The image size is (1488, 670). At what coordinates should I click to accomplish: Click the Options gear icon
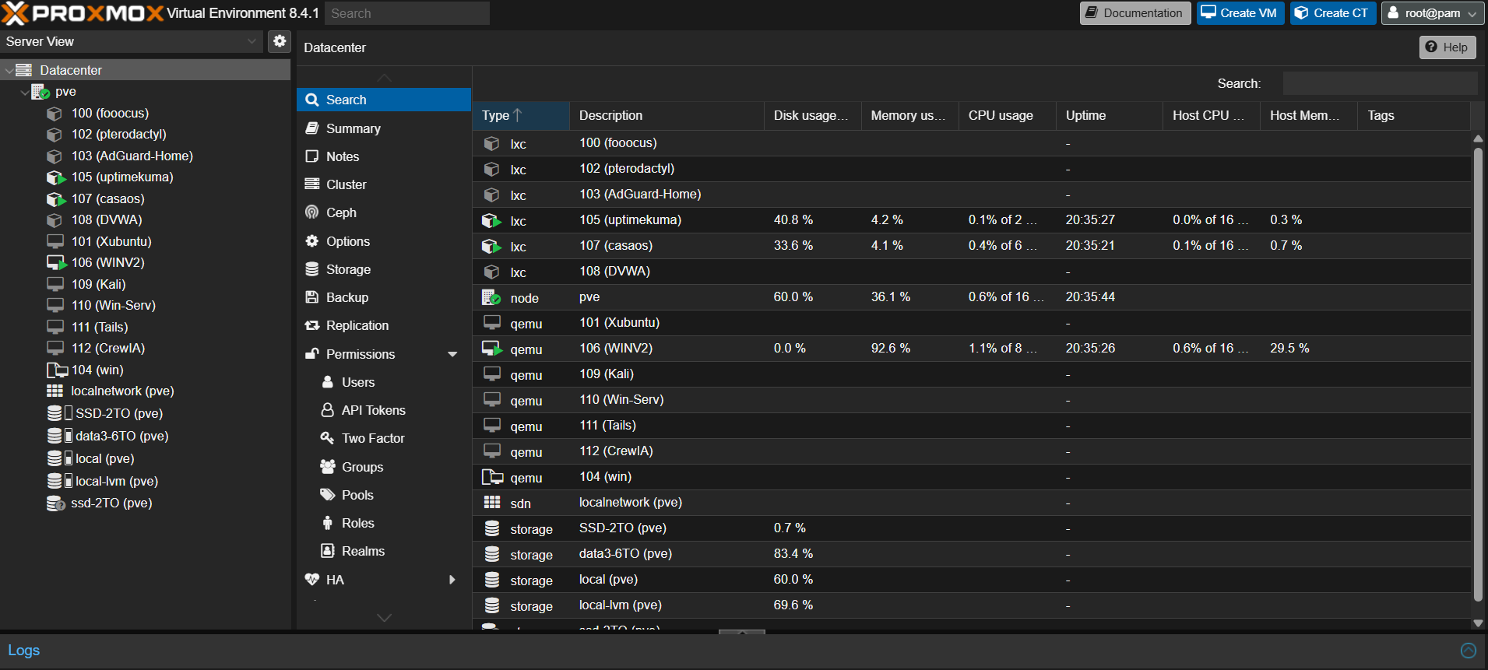312,241
